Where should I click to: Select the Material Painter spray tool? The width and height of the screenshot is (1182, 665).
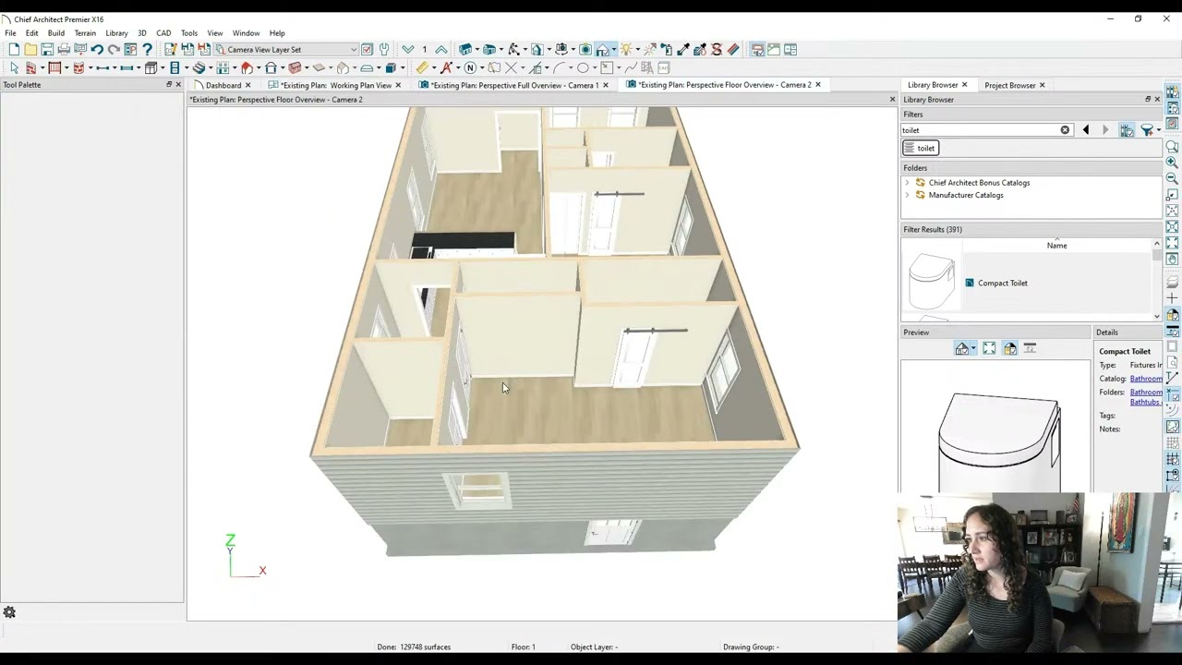667,49
